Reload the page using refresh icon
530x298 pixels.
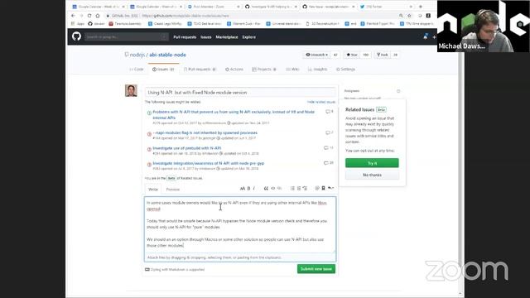tap(89, 16)
